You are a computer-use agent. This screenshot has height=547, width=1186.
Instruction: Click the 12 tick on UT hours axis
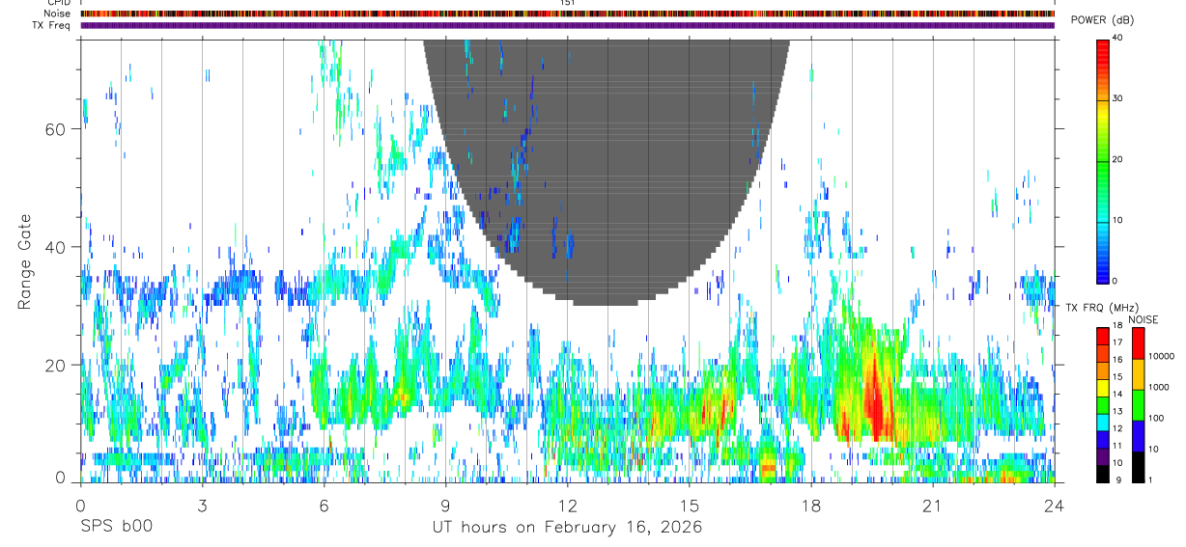[567, 505]
